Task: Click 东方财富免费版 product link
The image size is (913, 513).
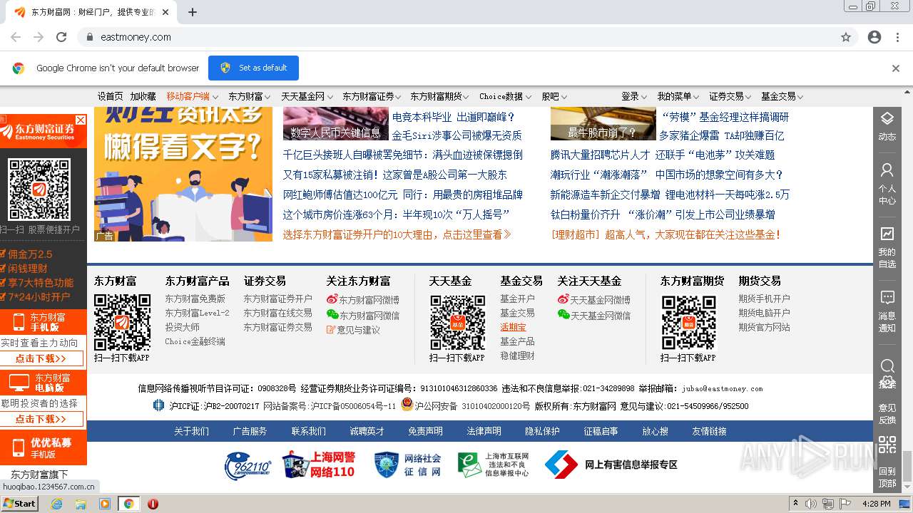Action: [x=195, y=299]
